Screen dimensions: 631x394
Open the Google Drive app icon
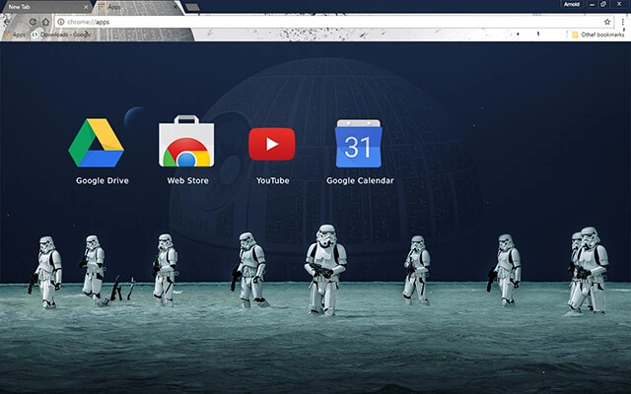coord(97,143)
